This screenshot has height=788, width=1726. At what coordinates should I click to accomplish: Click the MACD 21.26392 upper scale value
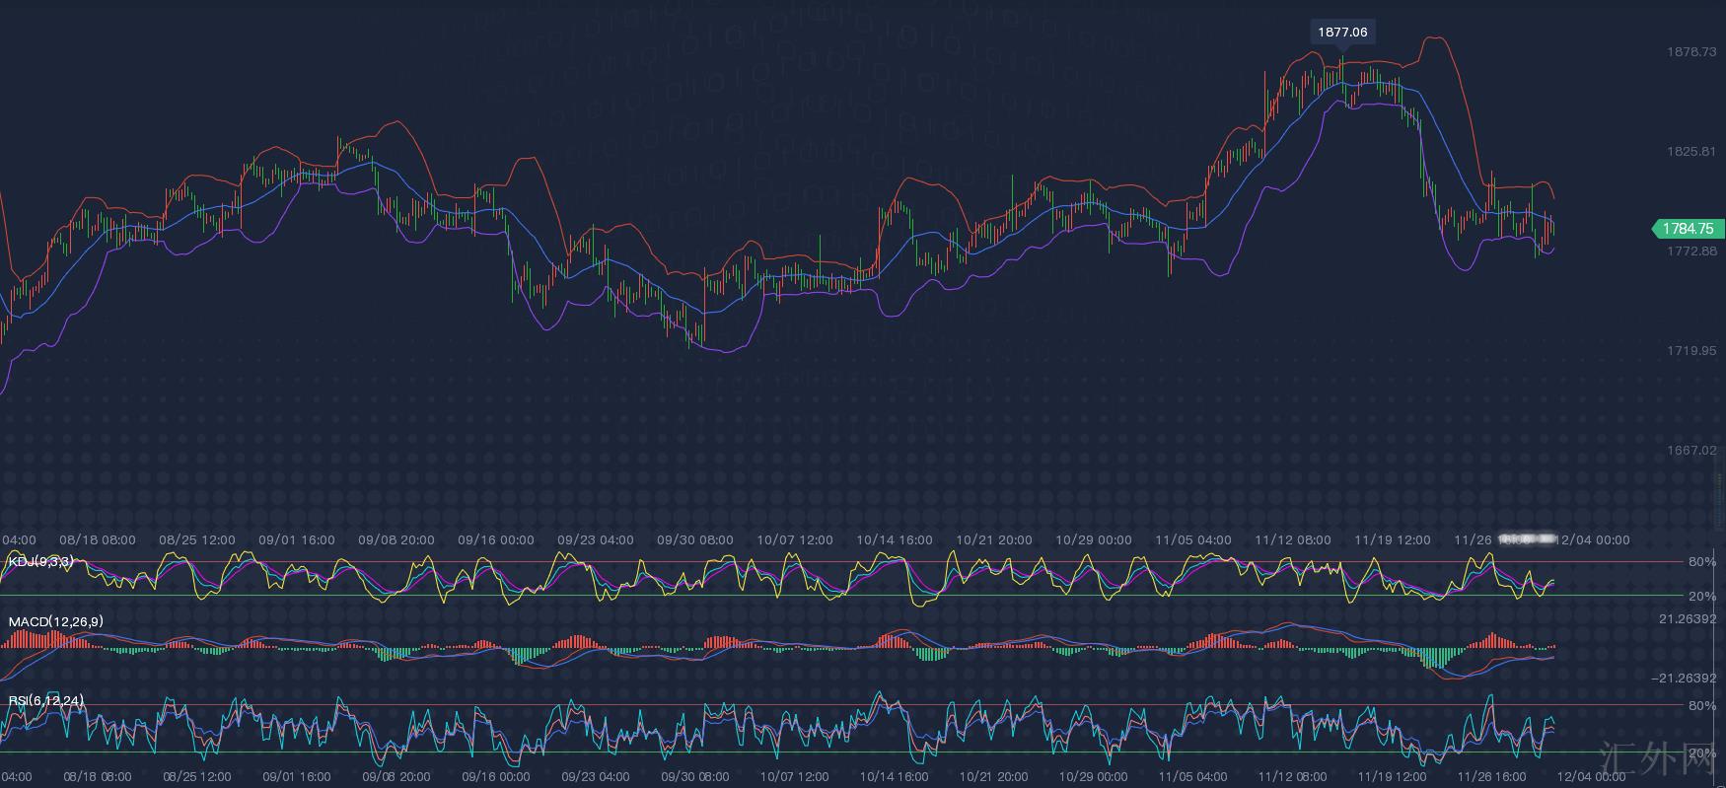(1687, 619)
